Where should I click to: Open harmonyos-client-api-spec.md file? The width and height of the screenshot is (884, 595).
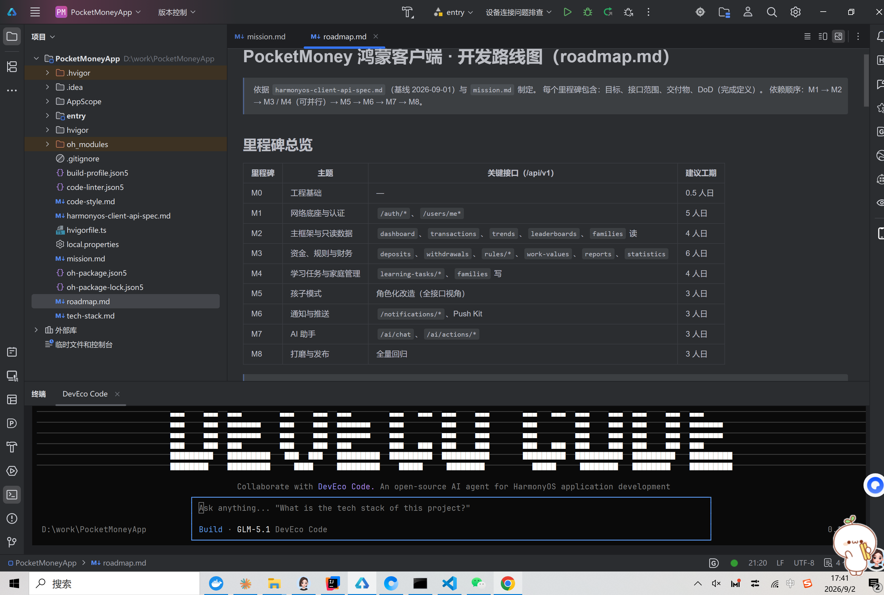(119, 215)
